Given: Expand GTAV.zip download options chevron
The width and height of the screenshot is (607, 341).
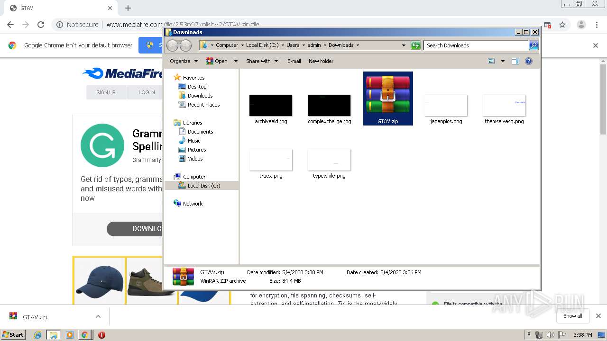Looking at the screenshot, I should point(98,317).
